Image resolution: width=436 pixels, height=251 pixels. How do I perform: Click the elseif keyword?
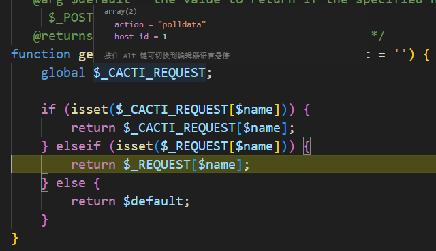tap(78, 146)
